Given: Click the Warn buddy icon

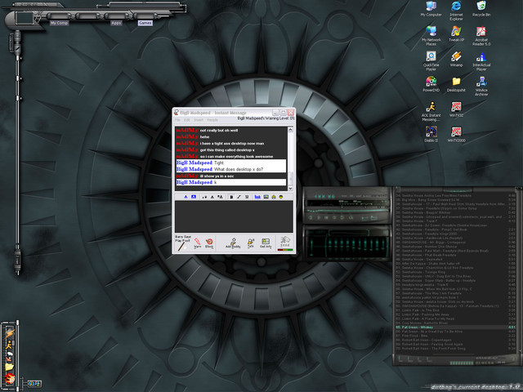Looking at the screenshot, I should coord(197,243).
